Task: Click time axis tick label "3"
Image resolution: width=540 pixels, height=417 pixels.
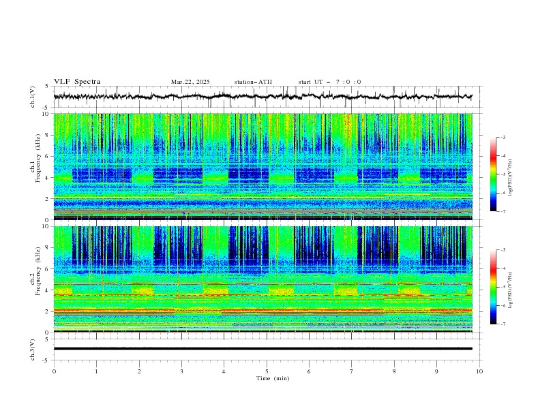Action: (181, 371)
